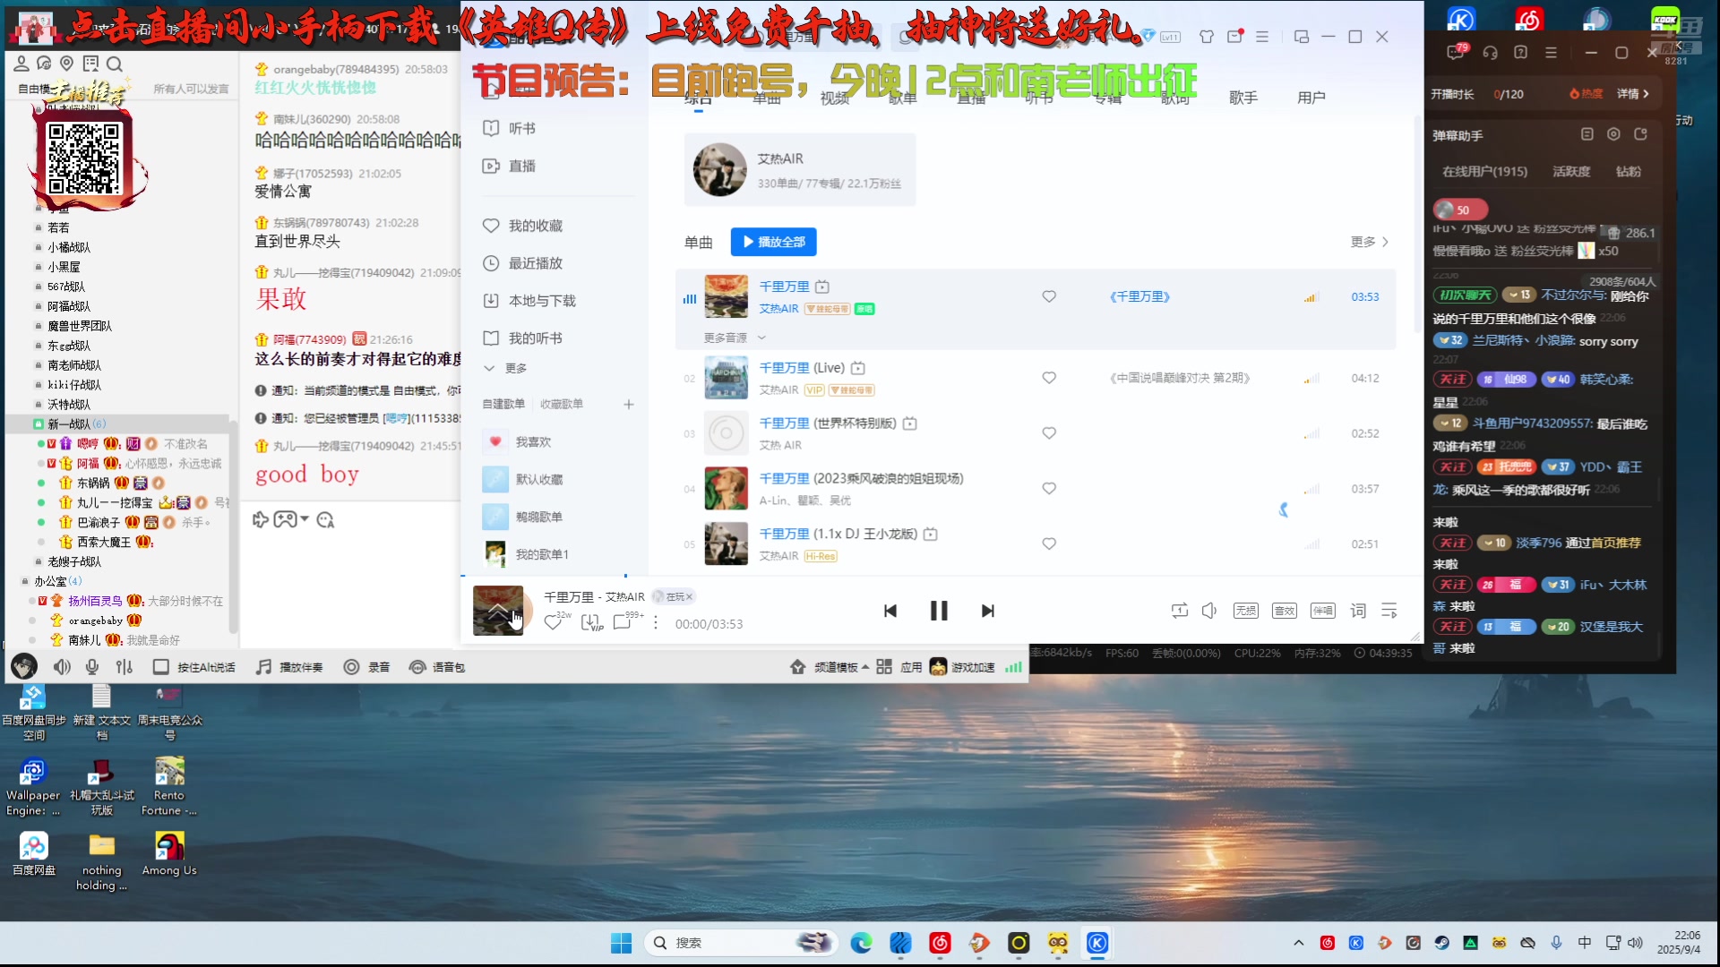
Task: Expand the now-playing album cover
Action: (x=498, y=611)
